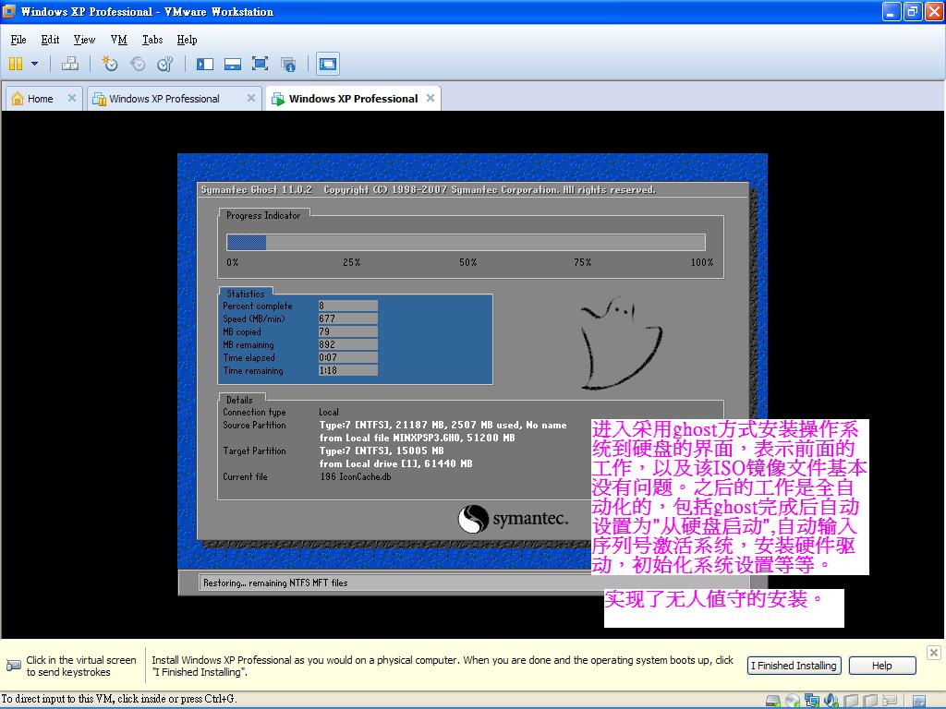
Task: Click the Ghost progress indicator bar
Action: coord(466,243)
